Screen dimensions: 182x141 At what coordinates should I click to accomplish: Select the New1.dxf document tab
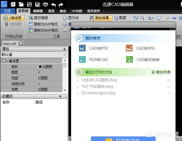10,44
